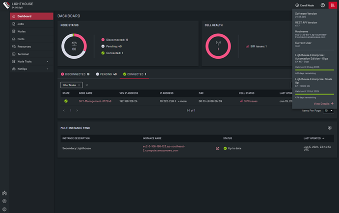Screen dimensions: 339x213
Task: Open the Filter Nodes dropdown
Action: pyautogui.click(x=71, y=85)
